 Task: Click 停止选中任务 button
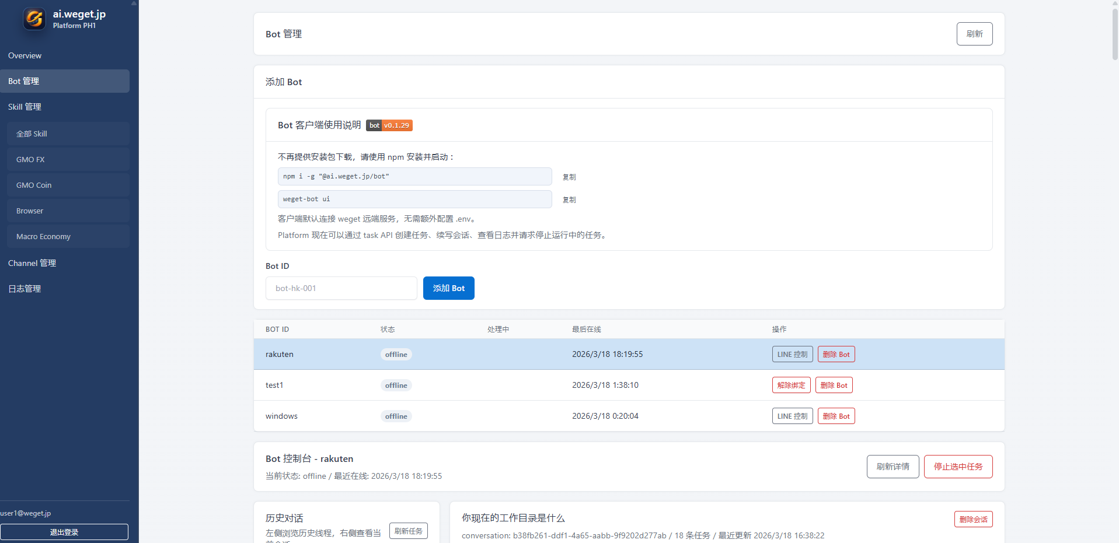click(958, 467)
